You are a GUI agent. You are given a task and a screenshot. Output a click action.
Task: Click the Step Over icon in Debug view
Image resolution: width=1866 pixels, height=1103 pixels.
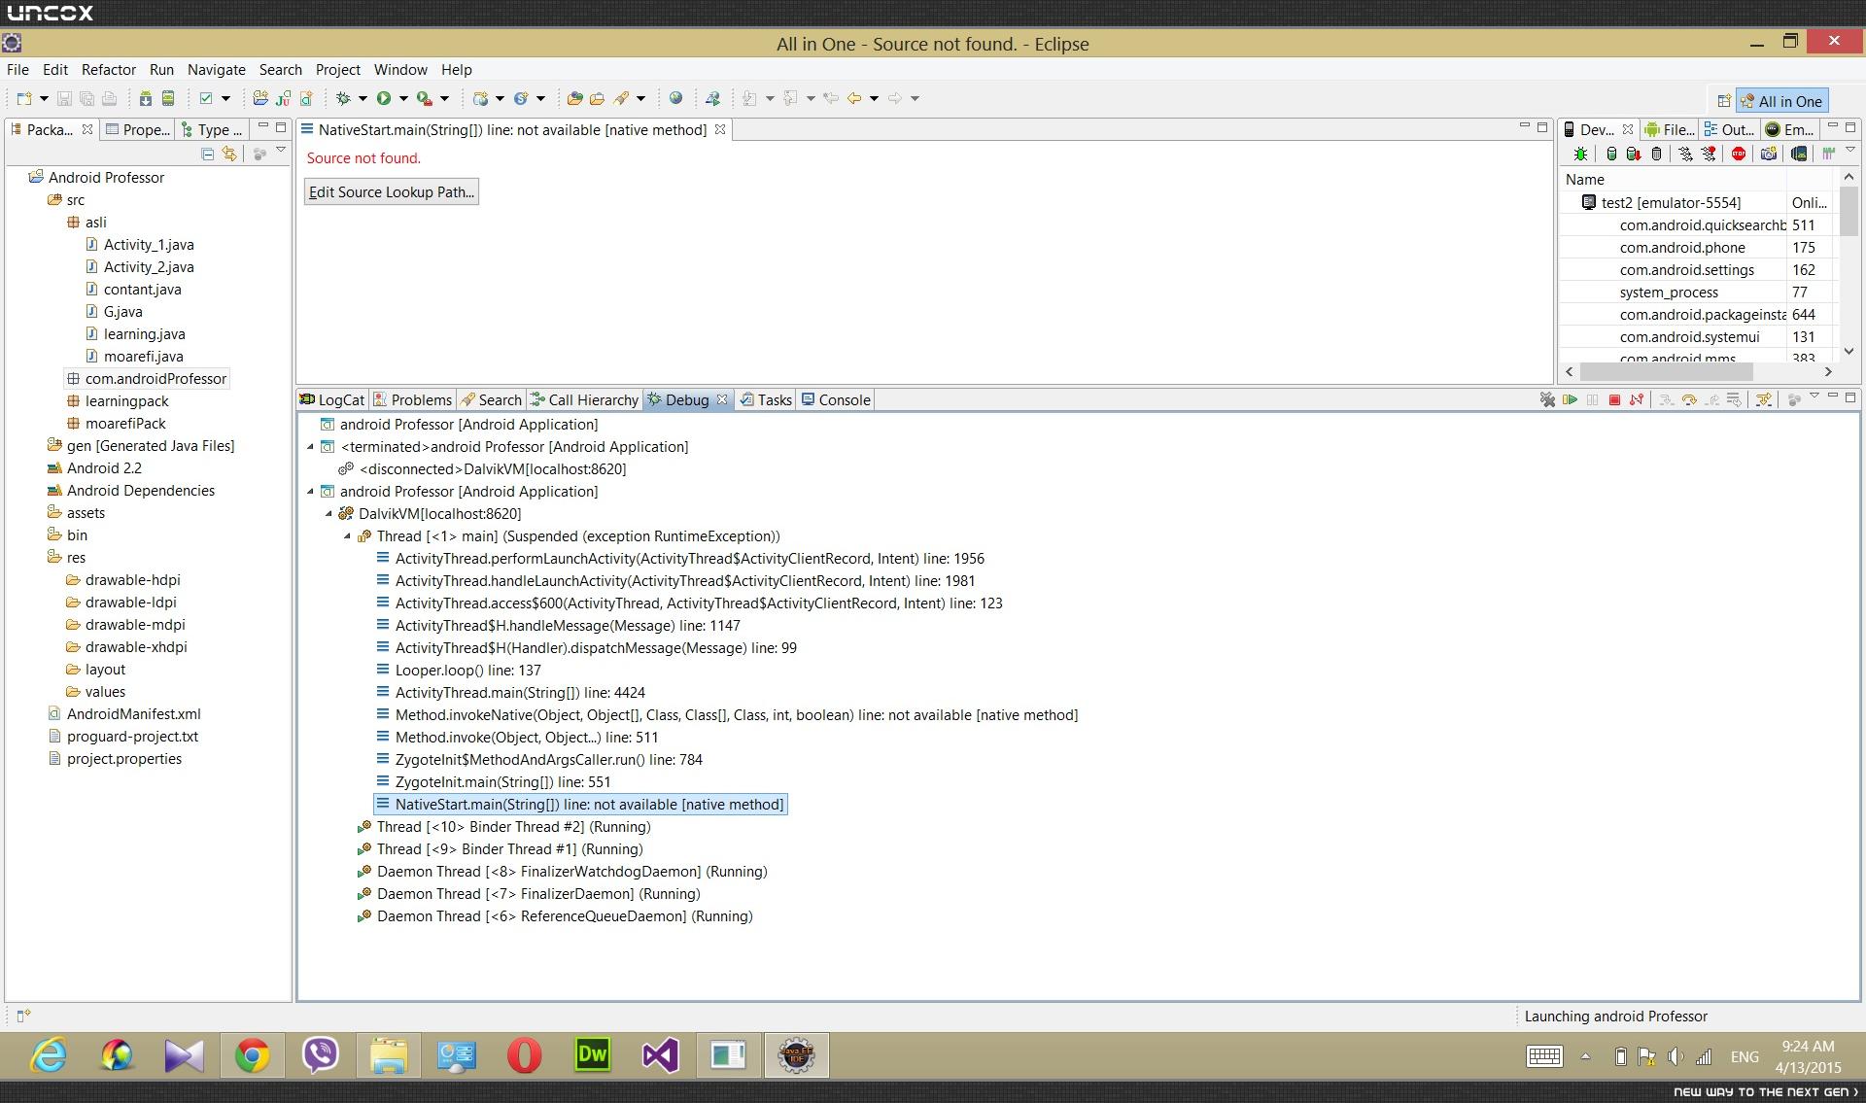(1689, 399)
